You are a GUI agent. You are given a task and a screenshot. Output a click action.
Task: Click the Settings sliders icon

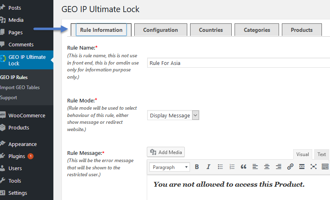click(2, 192)
